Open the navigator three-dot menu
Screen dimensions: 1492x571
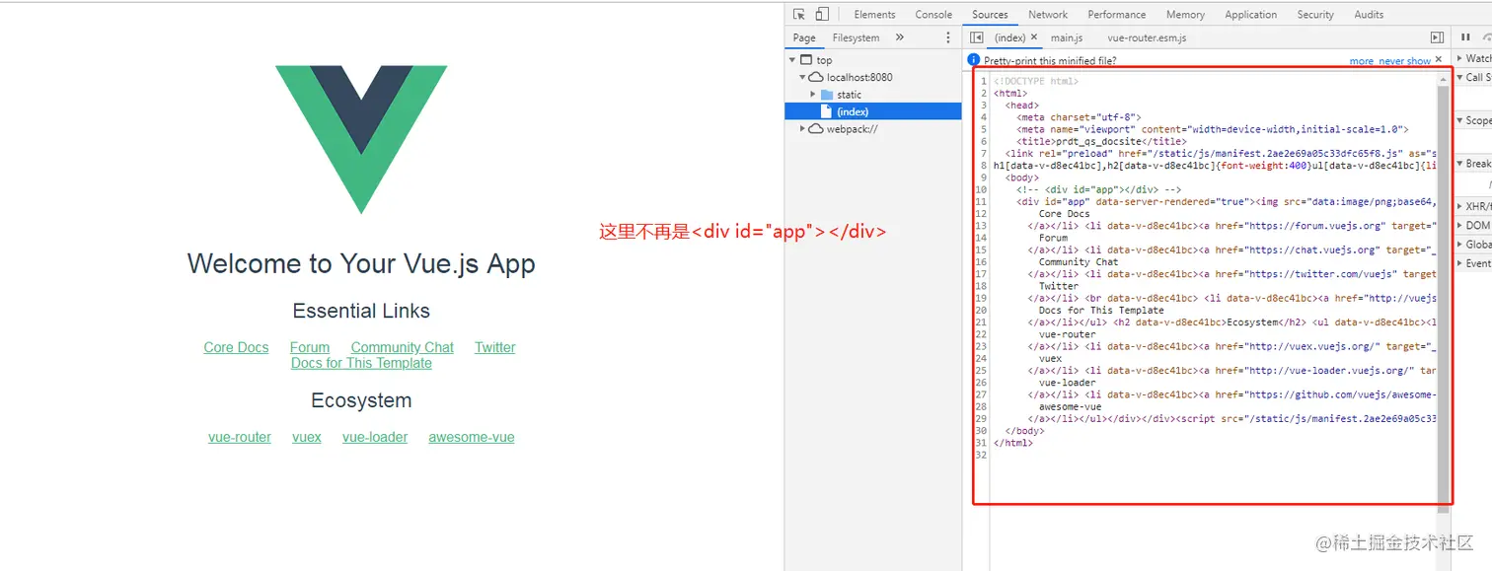click(948, 37)
